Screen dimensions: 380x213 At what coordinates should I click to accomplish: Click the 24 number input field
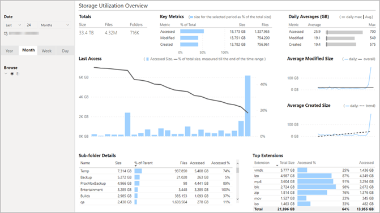pyautogui.click(x=31, y=25)
